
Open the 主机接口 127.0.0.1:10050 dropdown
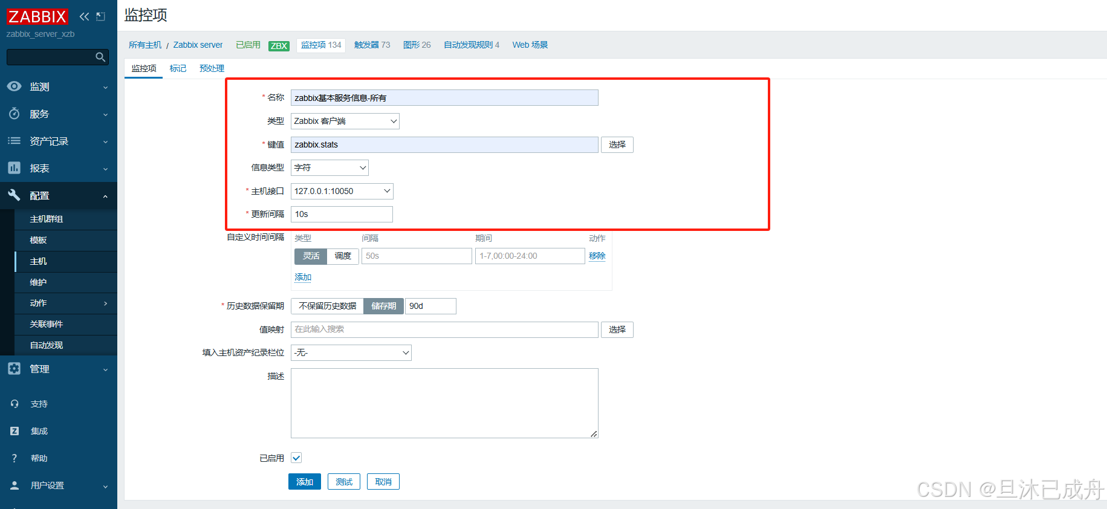point(342,191)
